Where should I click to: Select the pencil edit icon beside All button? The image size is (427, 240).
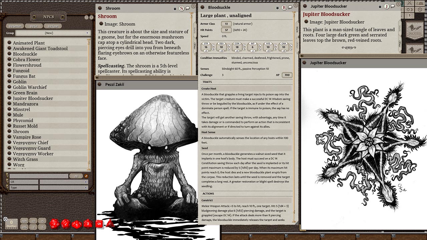coord(86,176)
